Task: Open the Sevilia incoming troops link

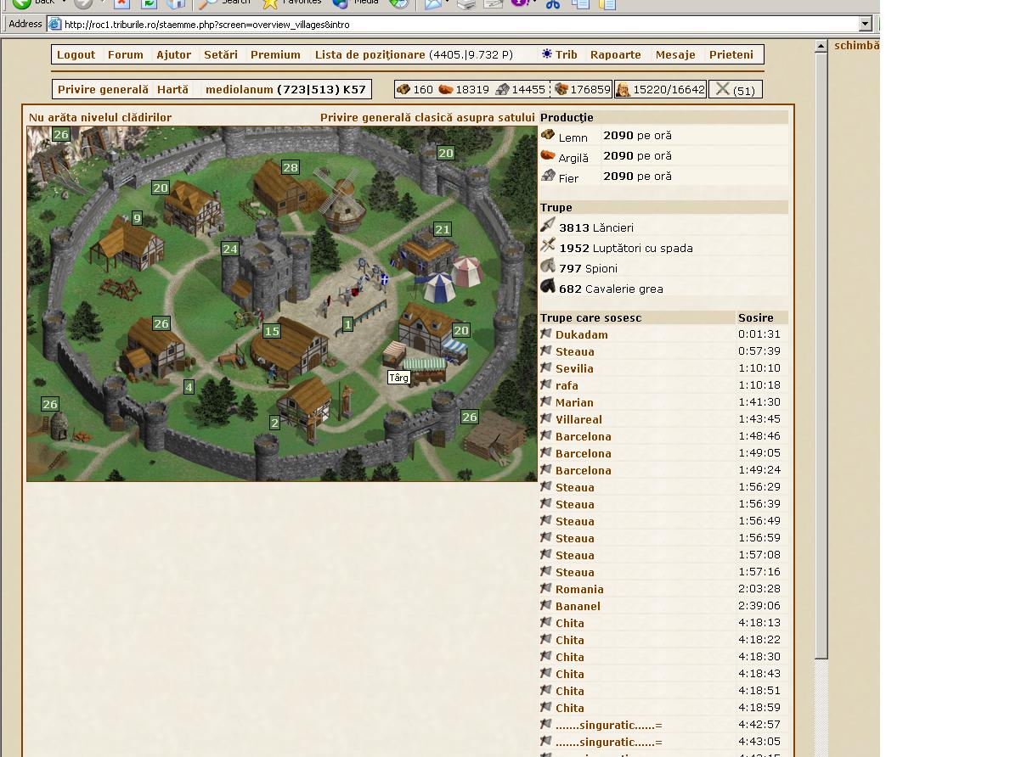Action: [575, 368]
